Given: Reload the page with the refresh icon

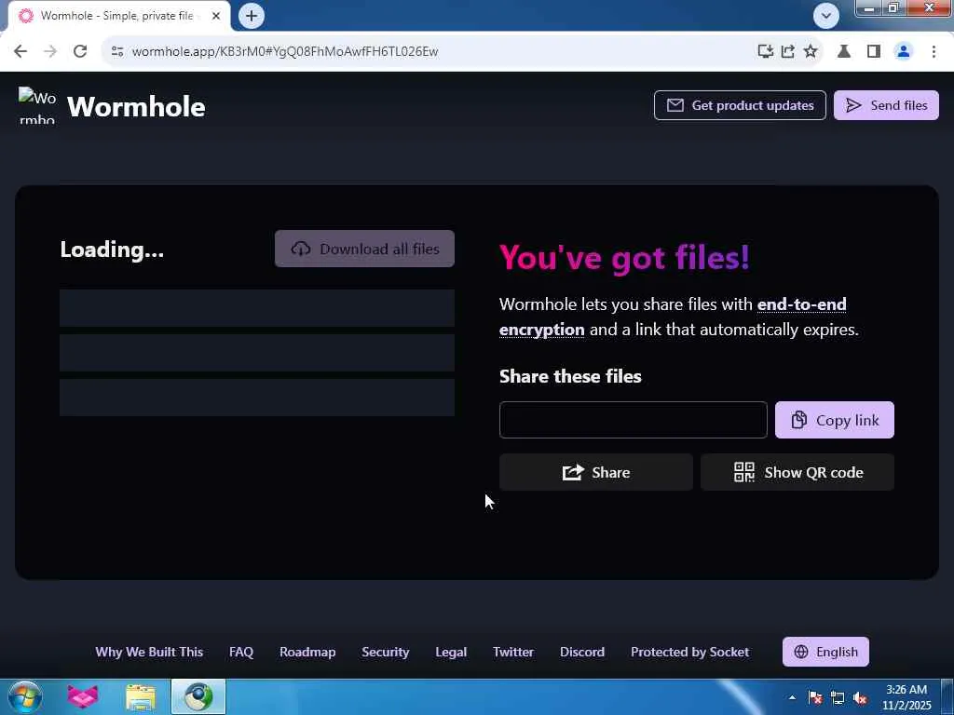Looking at the screenshot, I should [80, 52].
